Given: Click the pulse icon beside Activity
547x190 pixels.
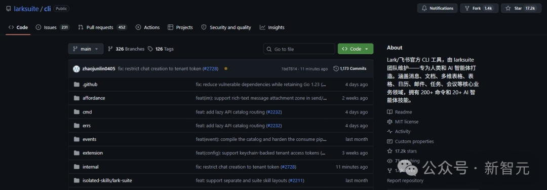Looking at the screenshot, I should tap(389, 132).
